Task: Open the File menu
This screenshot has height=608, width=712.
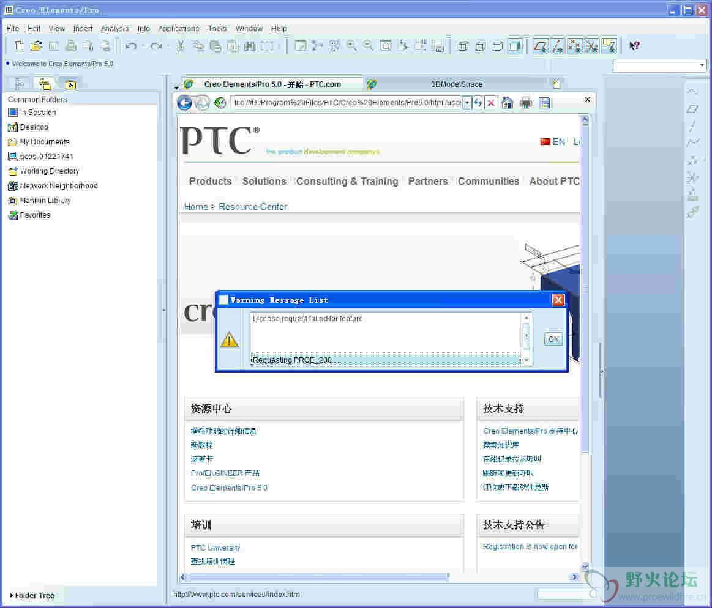Action: point(12,29)
